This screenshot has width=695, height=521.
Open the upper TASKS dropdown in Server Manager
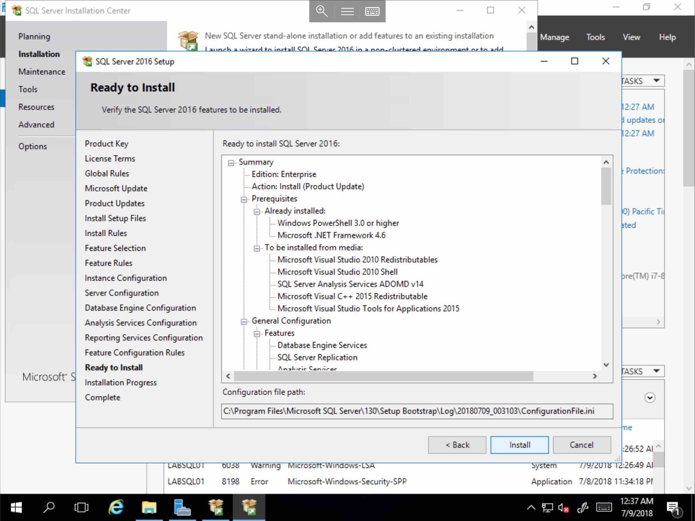pyautogui.click(x=643, y=81)
